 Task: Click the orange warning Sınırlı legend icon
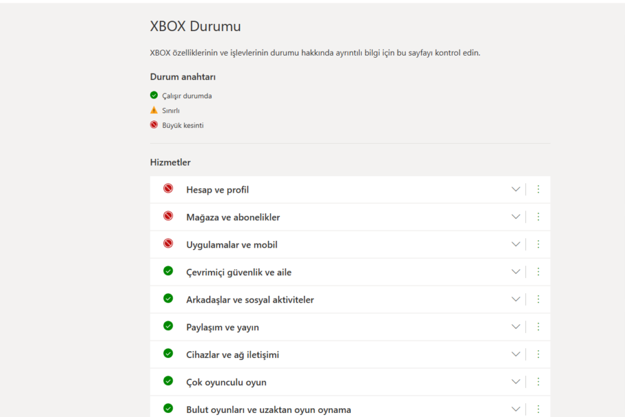pos(154,110)
